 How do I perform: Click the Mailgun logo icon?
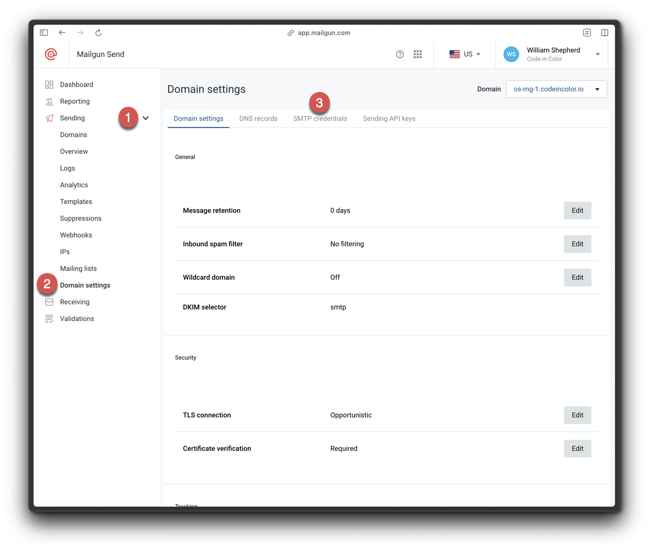tap(51, 54)
